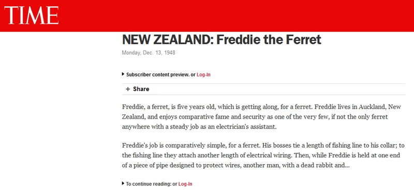Screen dimensions: 414x190
Task: Open Log-In link beside Subscriber content preview
Action: [203, 75]
